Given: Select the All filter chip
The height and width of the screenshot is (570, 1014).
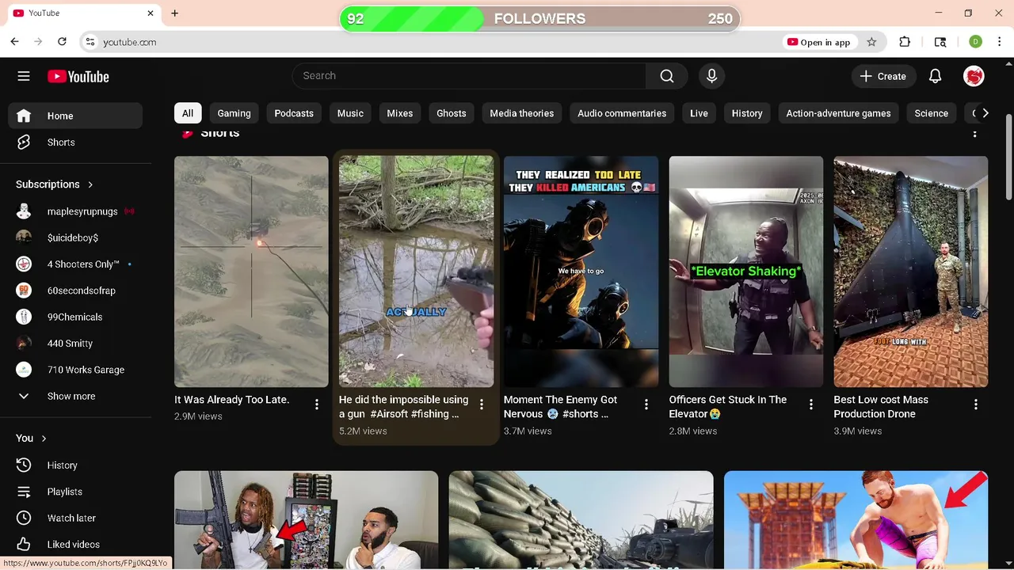Looking at the screenshot, I should (188, 113).
